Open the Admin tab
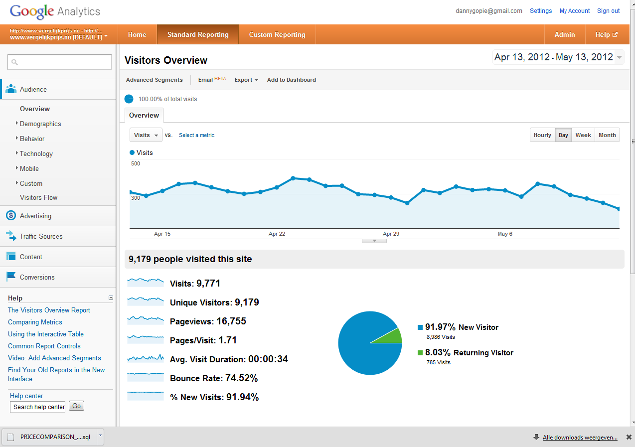This screenshot has height=447, width=635. (x=565, y=34)
